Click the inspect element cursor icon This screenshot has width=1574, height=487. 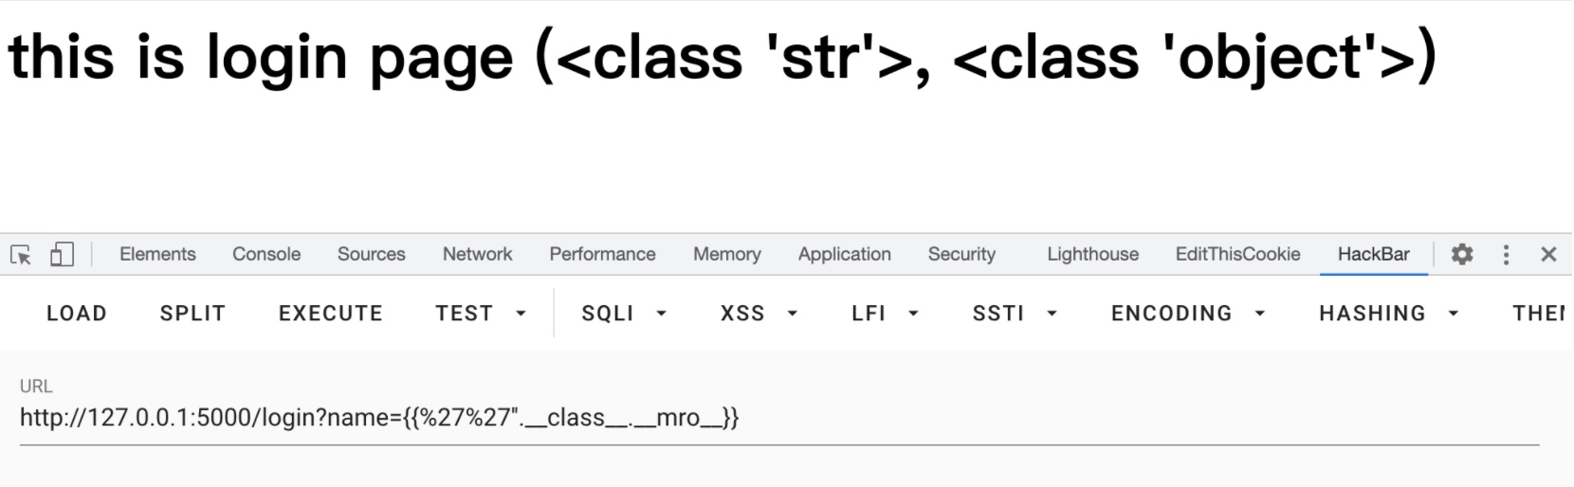[x=21, y=255]
